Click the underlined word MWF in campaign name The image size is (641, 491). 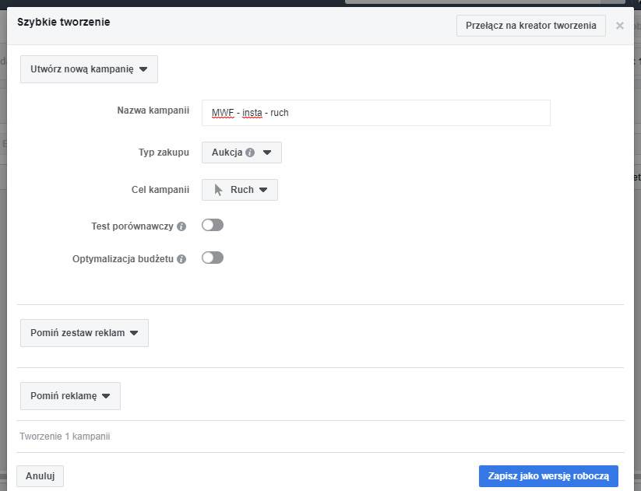222,113
